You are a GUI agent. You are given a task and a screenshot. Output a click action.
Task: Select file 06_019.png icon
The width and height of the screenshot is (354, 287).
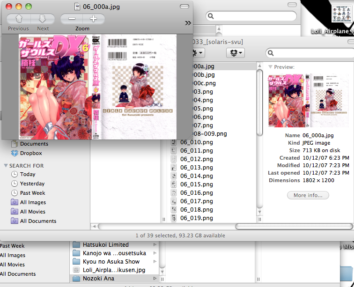click(174, 218)
